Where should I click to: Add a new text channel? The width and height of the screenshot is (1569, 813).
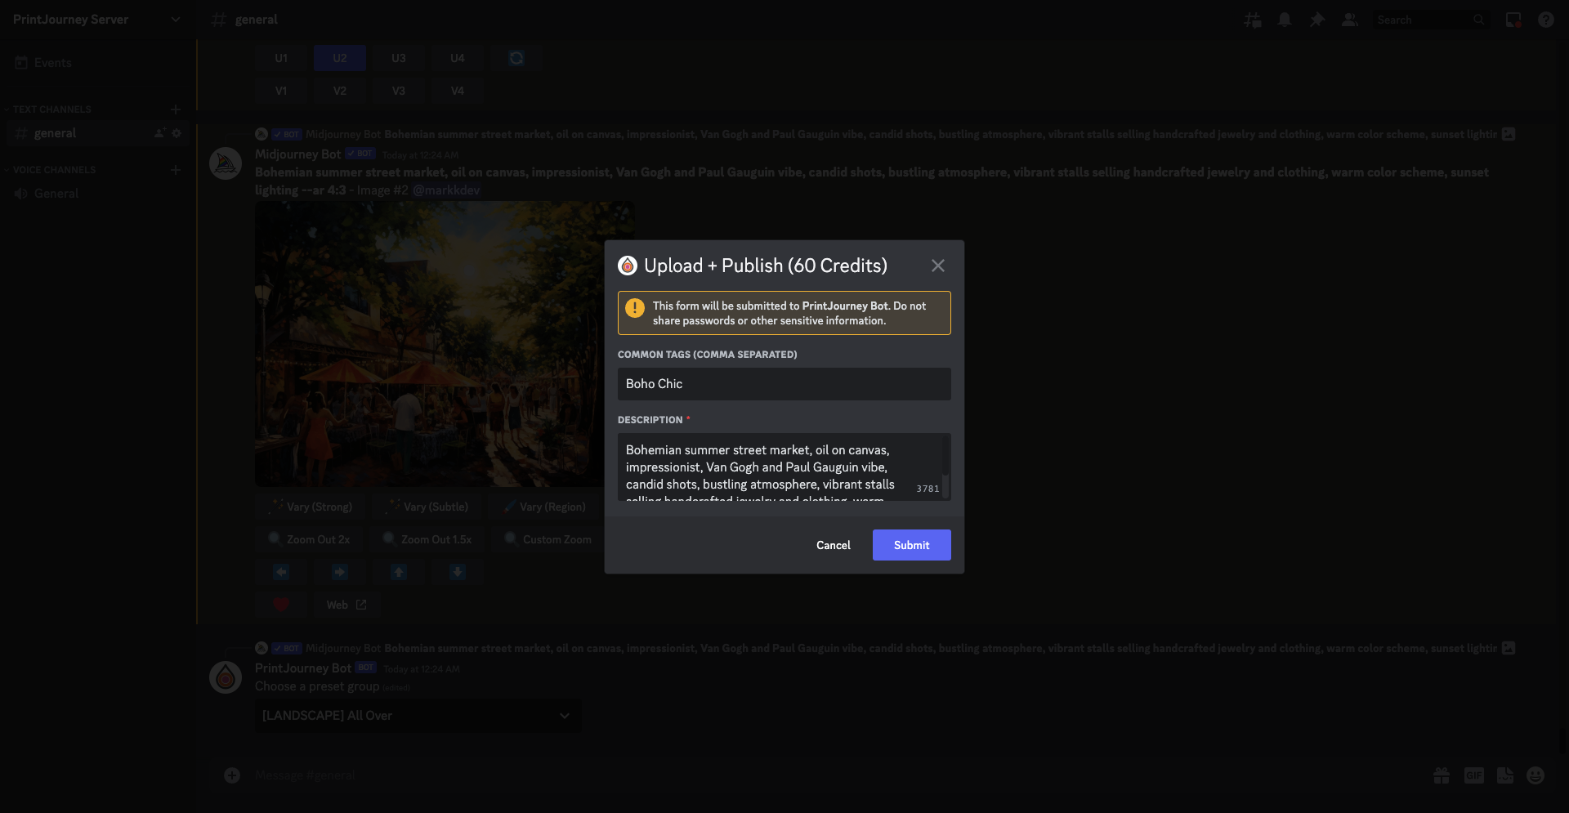tap(175, 109)
